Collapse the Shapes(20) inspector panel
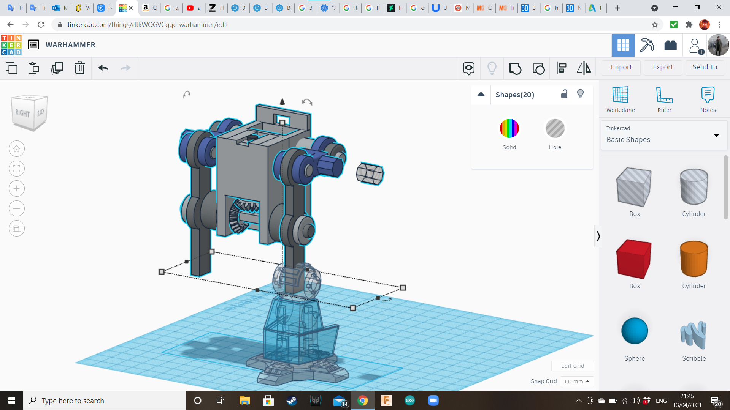Screen dimensions: 730x410 click(x=481, y=95)
